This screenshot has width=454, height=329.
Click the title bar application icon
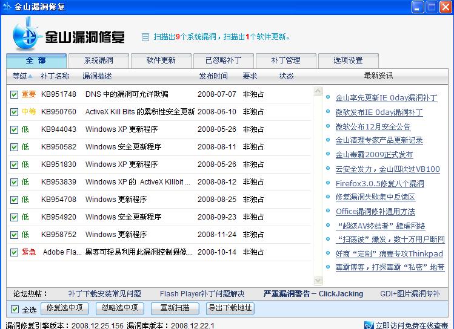click(7, 7)
